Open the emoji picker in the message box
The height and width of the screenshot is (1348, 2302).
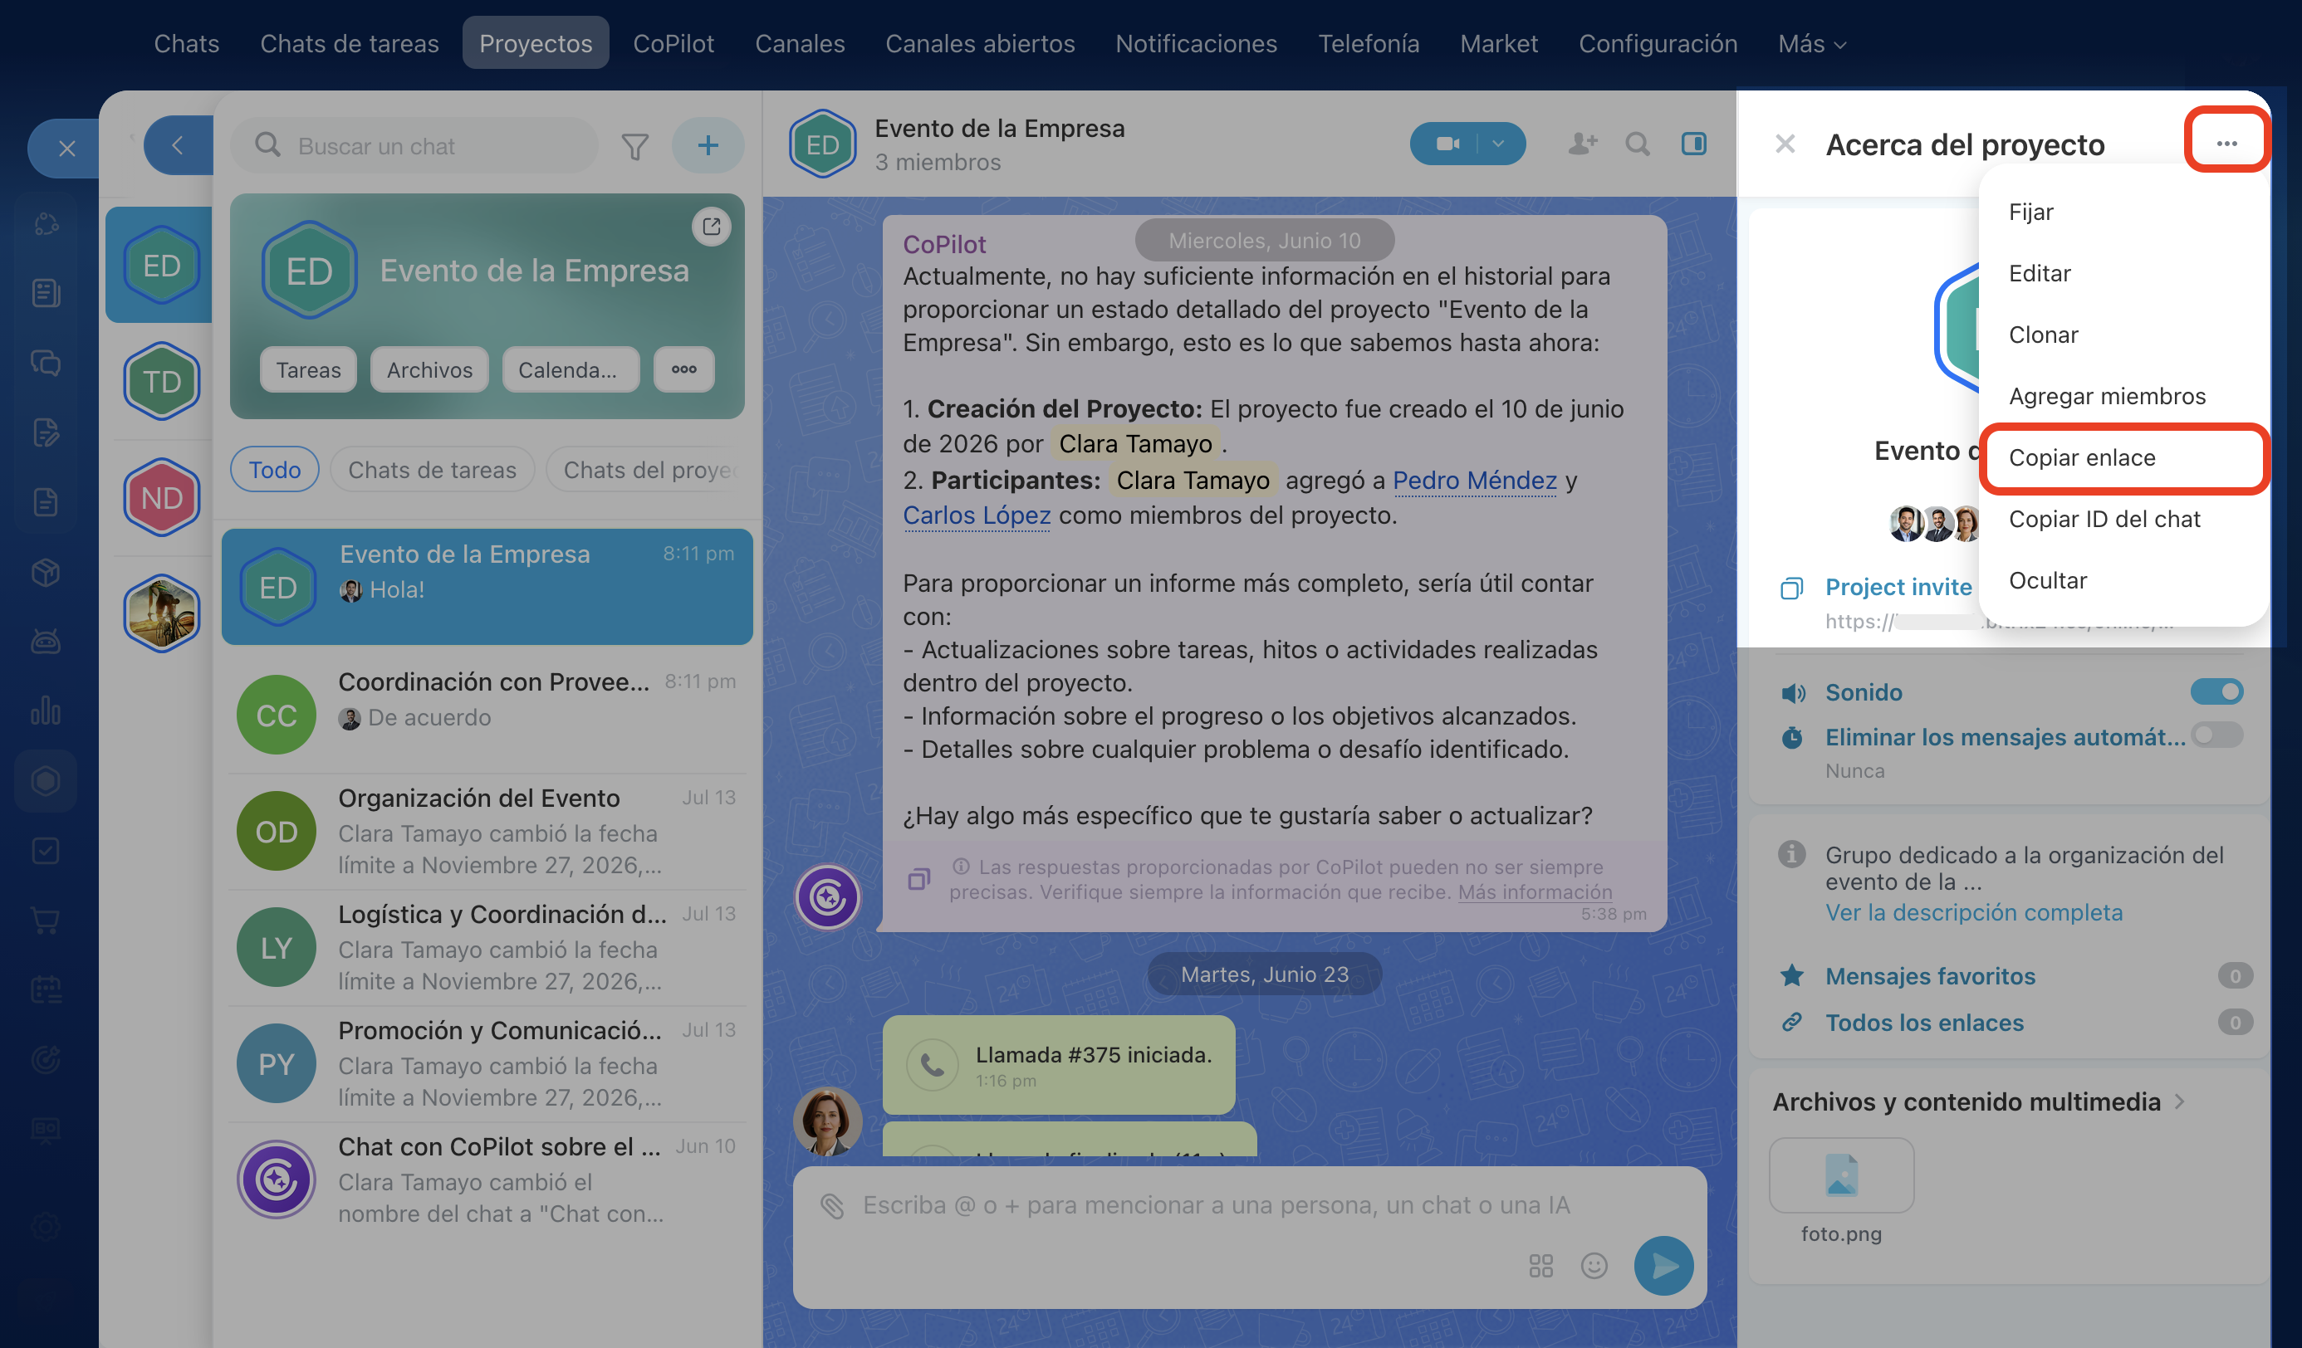coord(1594,1265)
